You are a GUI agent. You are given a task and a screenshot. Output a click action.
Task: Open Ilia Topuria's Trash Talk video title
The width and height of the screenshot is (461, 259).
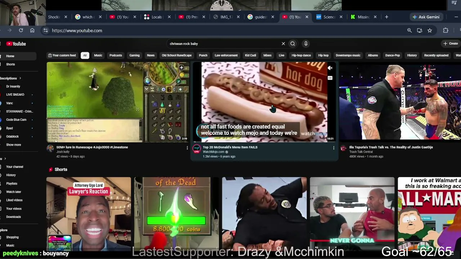tap(391, 147)
